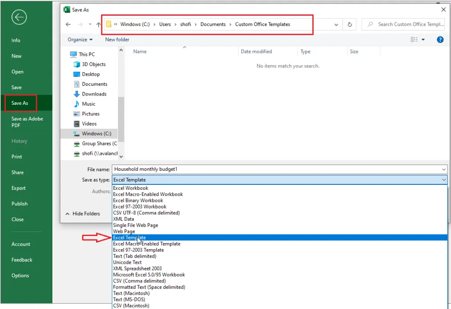Sort by the Type column header

pyautogui.click(x=306, y=52)
